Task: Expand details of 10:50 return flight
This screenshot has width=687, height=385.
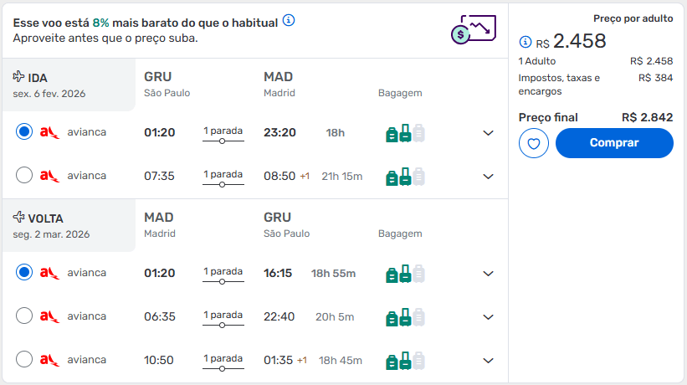Action: 488,361
